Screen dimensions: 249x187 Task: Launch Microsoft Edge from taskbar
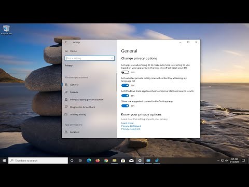coord(89,161)
